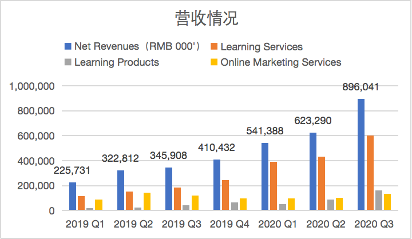This screenshot has height=239, width=412.
Task: Select the 896,041 data label
Action: [x=359, y=87]
